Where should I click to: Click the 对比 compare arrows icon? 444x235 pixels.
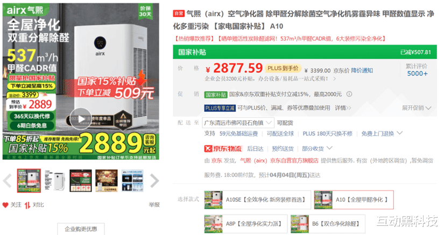coord(27,205)
